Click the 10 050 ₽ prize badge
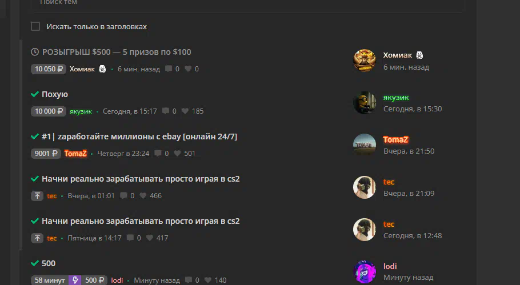Viewport: 520px width, 285px height. coord(49,69)
